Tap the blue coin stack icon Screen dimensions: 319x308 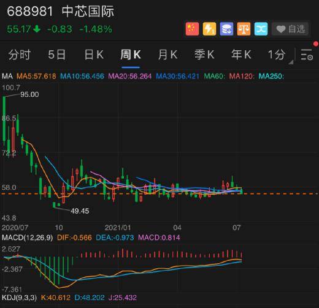[x=226, y=29]
